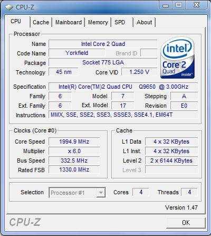Click the Multiplier value x 6.0
The height and width of the screenshot is (236, 211).
[x=74, y=151]
